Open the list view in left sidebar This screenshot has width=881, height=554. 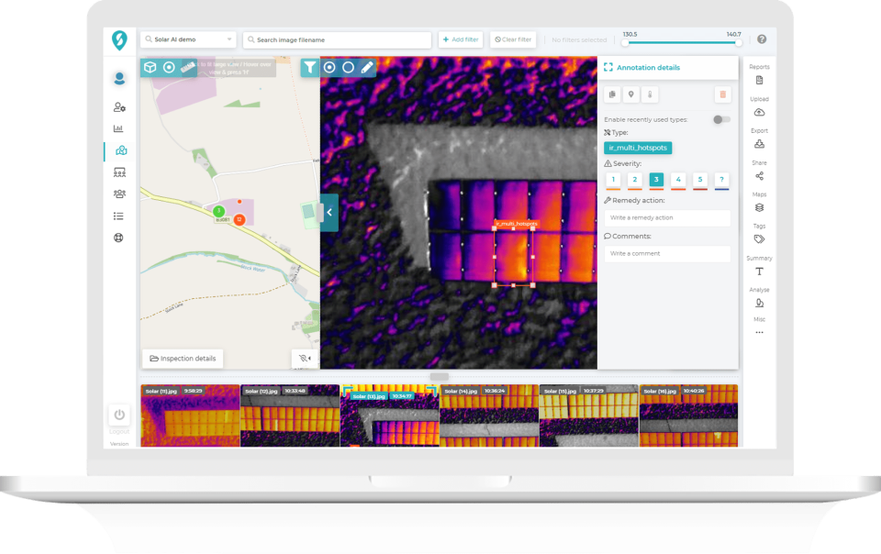(118, 216)
